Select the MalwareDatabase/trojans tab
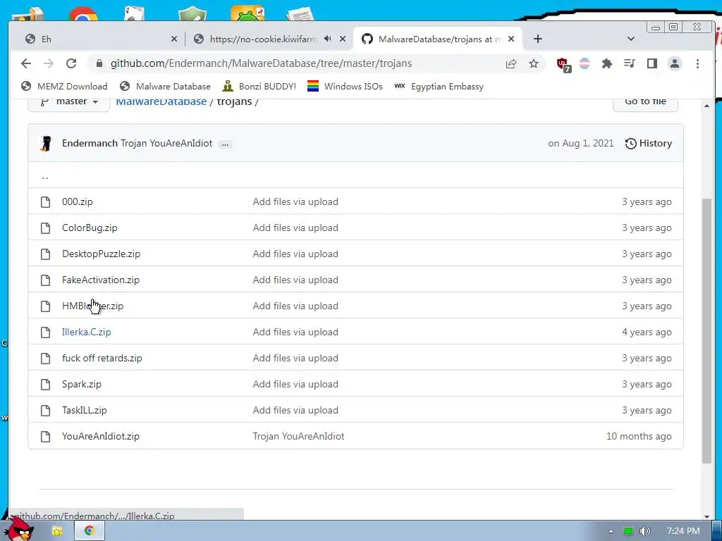The height and width of the screenshot is (541, 722). point(437,39)
